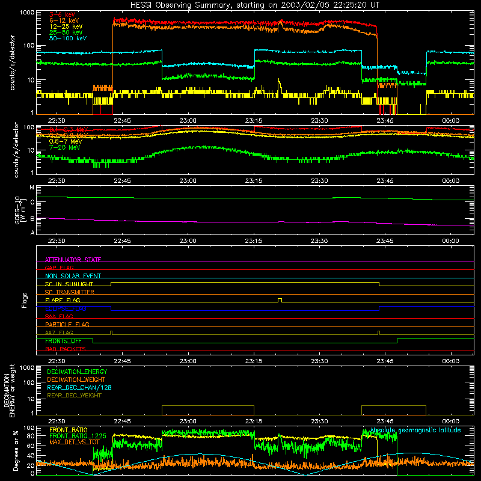Select the PARTICLE_FLAG label
The height and width of the screenshot is (481, 481).
point(67,324)
